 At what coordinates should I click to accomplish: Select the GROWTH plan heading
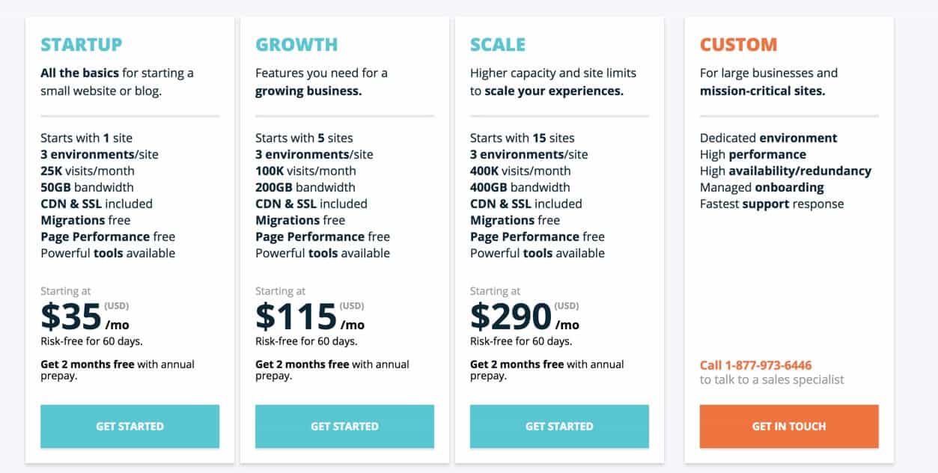point(296,45)
